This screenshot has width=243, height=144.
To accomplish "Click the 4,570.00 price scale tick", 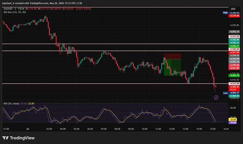I will [235, 25].
